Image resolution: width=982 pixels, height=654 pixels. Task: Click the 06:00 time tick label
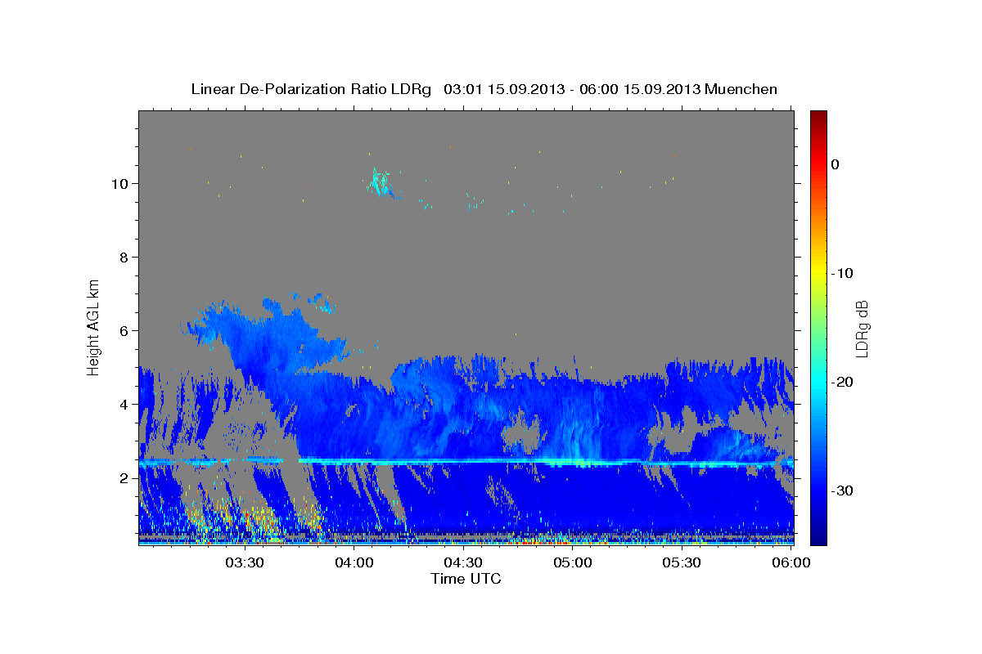pyautogui.click(x=791, y=563)
